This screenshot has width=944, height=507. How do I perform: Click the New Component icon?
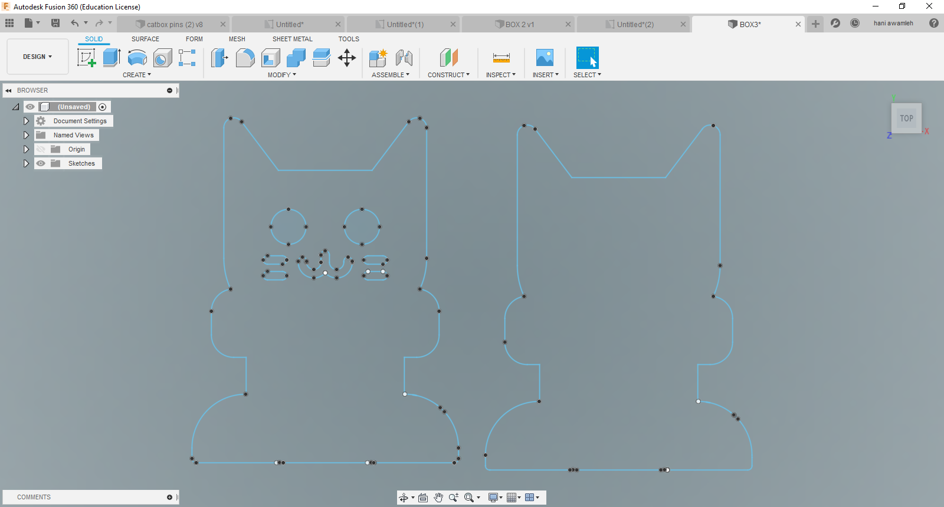378,58
